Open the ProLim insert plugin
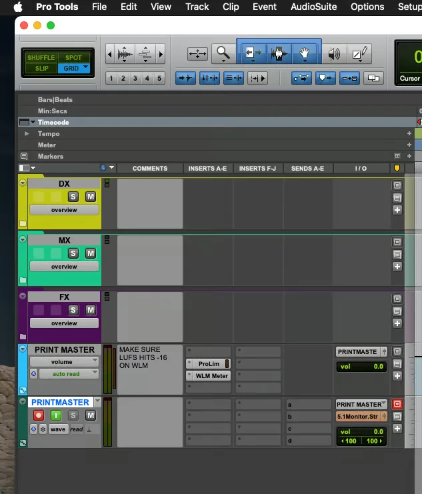Image resolution: width=422 pixels, height=494 pixels. click(208, 364)
